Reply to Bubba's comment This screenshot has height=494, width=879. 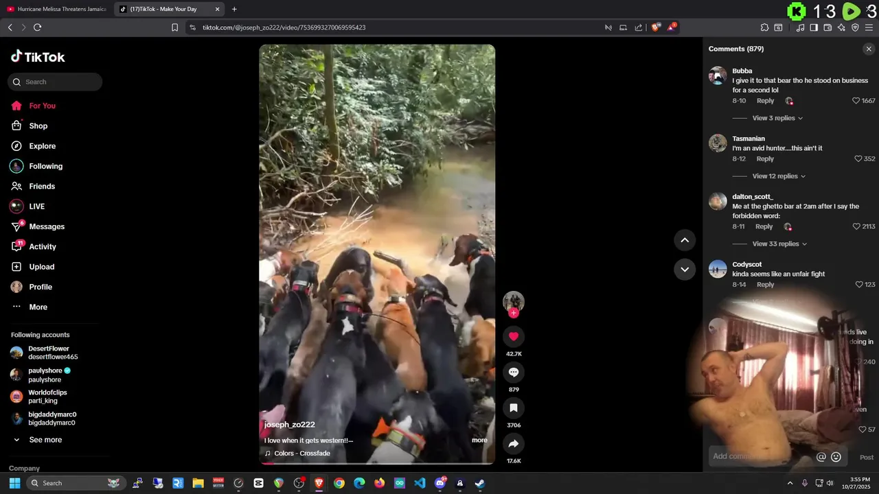tap(765, 101)
